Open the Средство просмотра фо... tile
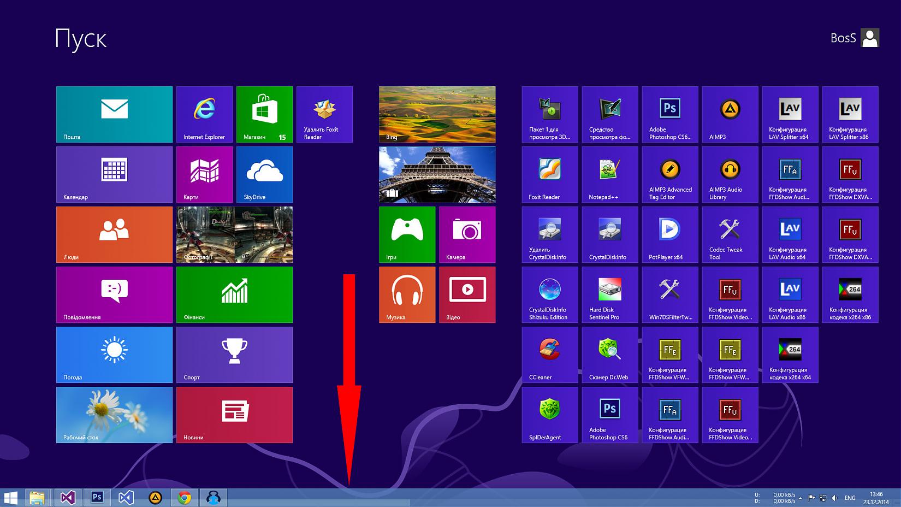This screenshot has height=507, width=901. [x=610, y=114]
